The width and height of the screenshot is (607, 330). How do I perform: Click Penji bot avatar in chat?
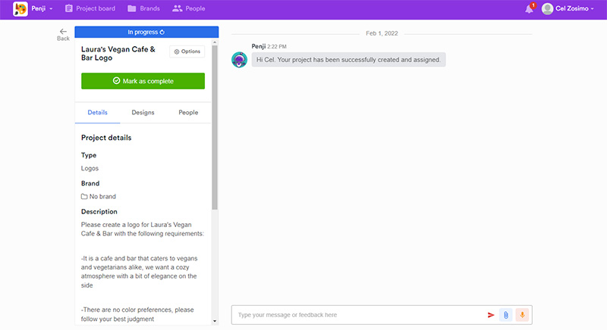239,60
